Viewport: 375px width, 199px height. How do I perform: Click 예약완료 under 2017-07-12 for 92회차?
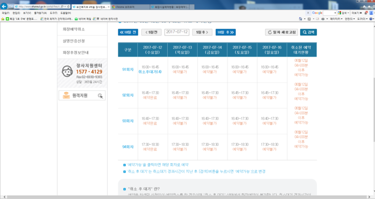[150, 97]
